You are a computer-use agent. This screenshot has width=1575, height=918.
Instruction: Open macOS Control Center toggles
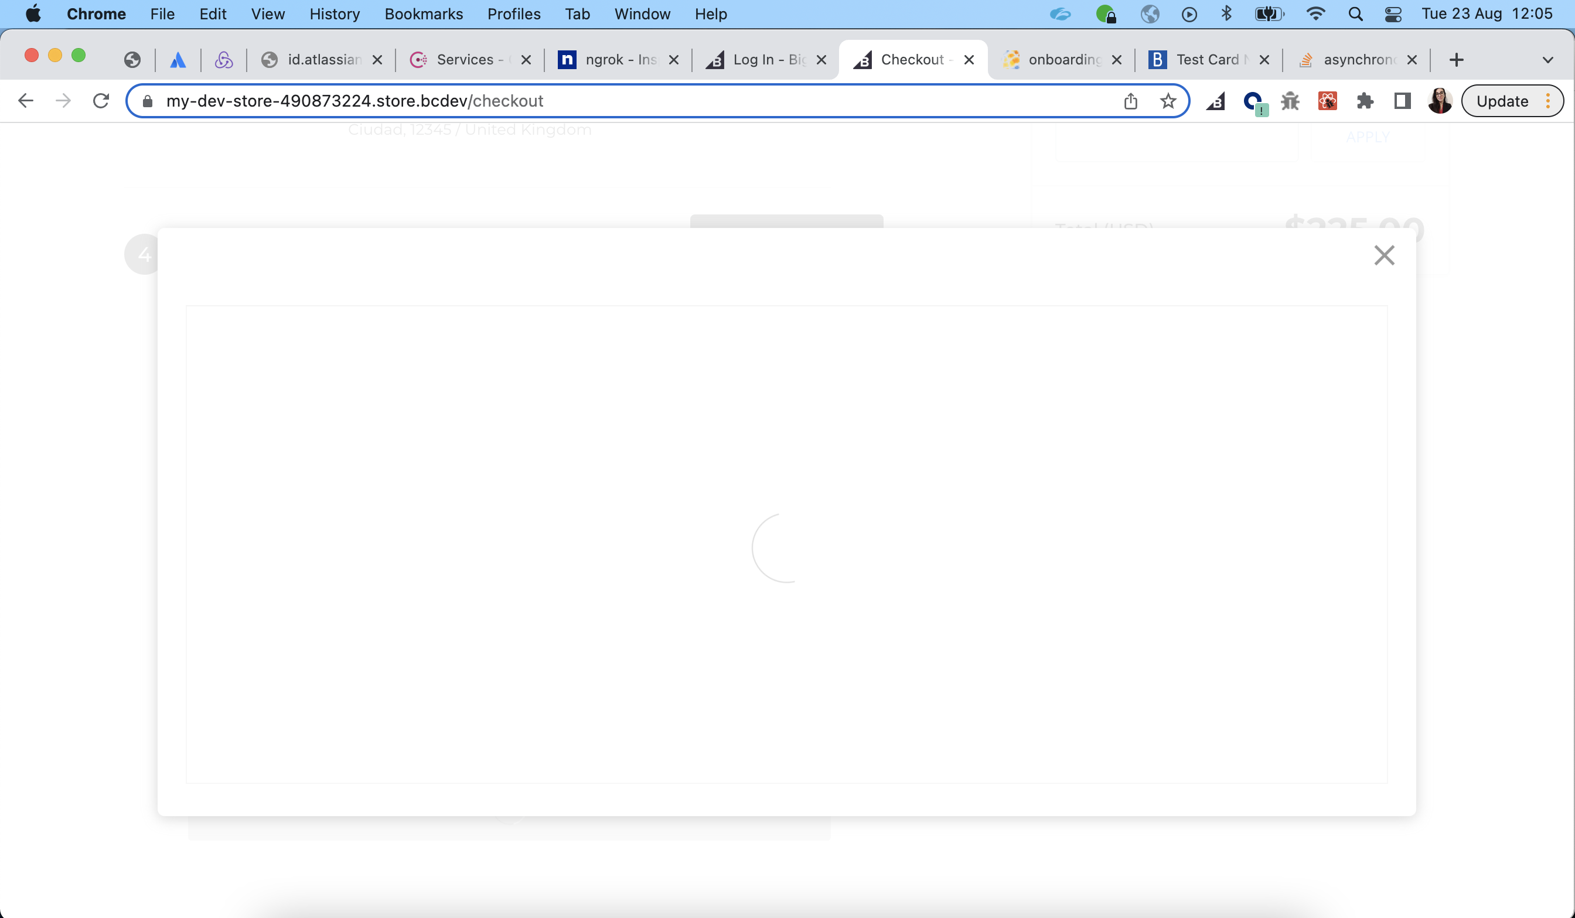click(x=1393, y=13)
